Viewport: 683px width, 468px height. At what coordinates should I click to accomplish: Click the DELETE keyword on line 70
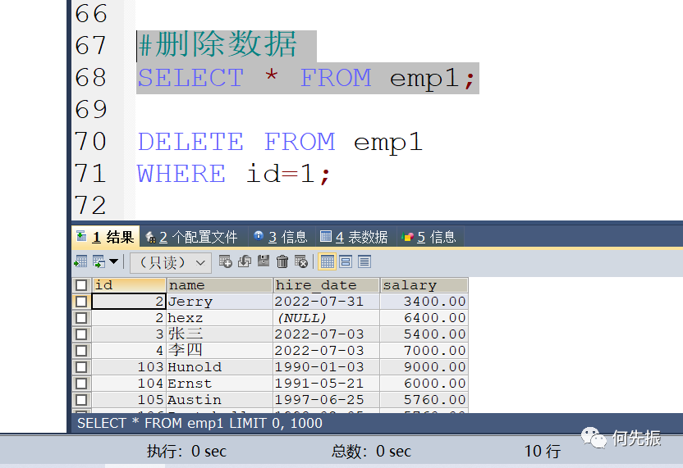(x=190, y=142)
